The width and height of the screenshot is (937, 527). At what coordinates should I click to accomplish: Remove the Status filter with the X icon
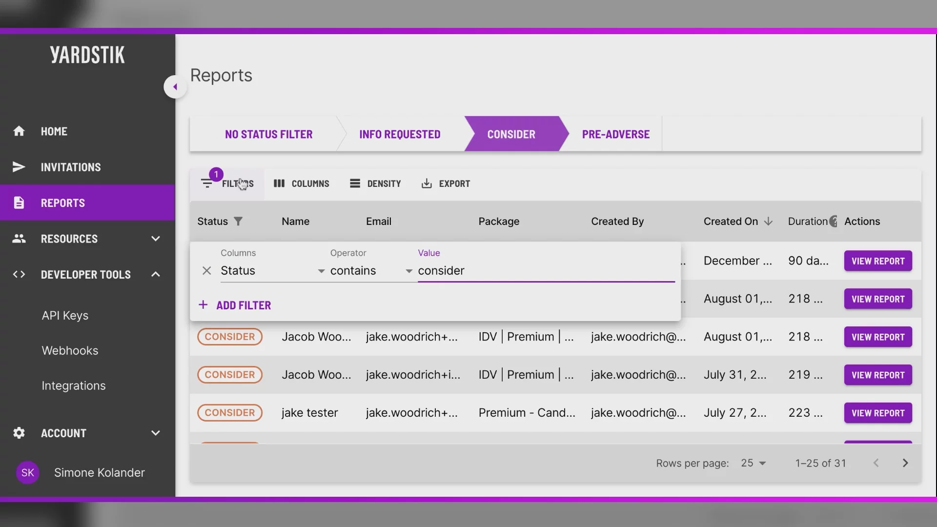(x=206, y=271)
